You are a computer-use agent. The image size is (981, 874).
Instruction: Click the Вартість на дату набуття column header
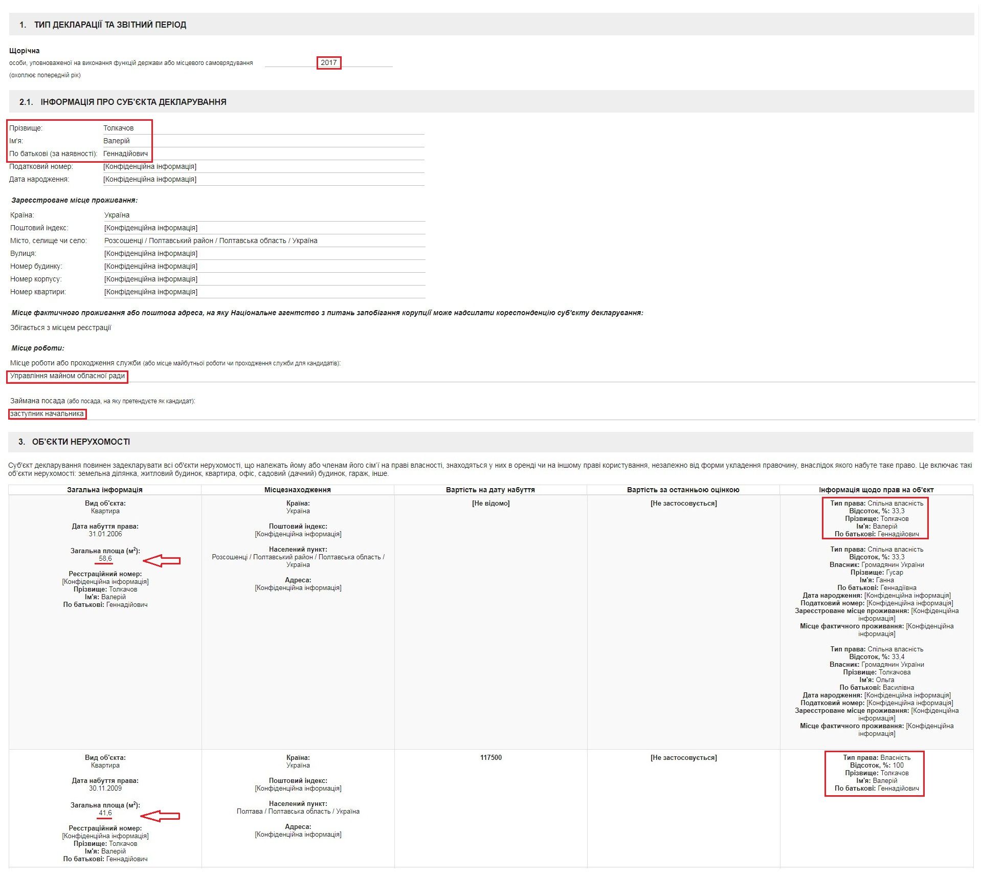pyautogui.click(x=490, y=490)
